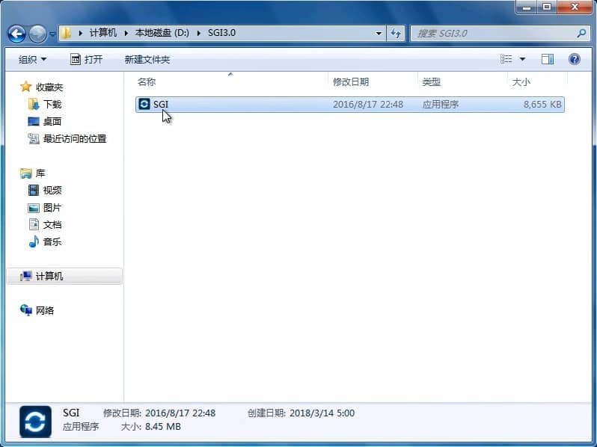
Task: Open 下载 folder in favorites
Action: coord(52,105)
